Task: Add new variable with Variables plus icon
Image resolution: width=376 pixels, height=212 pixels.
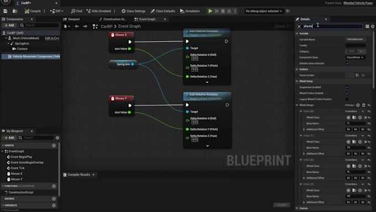Action: coord(54,205)
